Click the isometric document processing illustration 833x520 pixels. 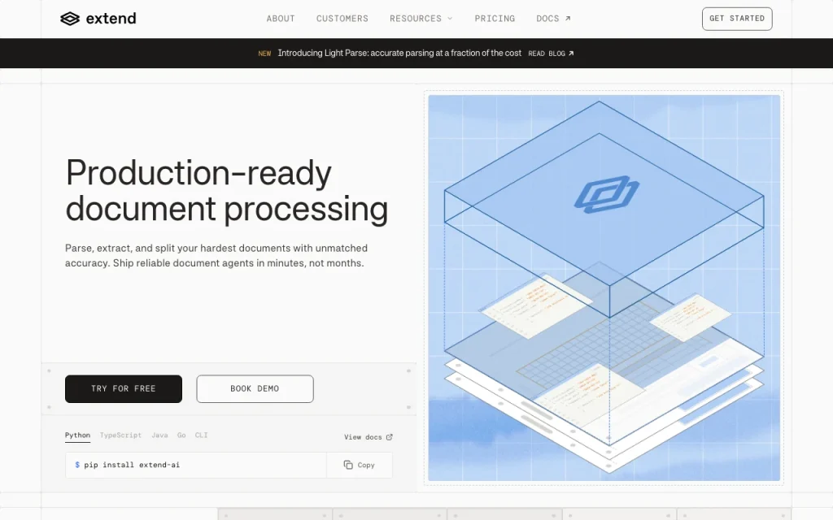click(604, 288)
